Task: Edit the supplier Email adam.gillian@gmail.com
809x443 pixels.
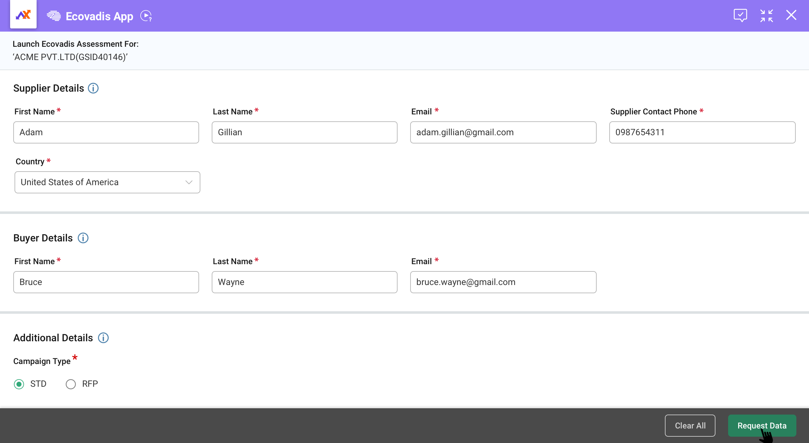Action: pos(503,132)
